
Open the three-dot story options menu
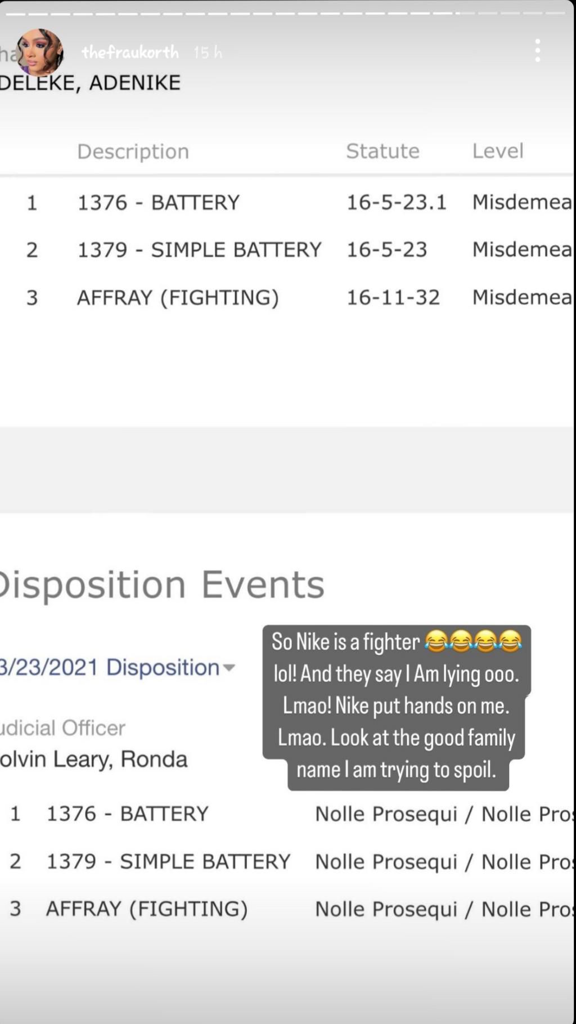538,51
